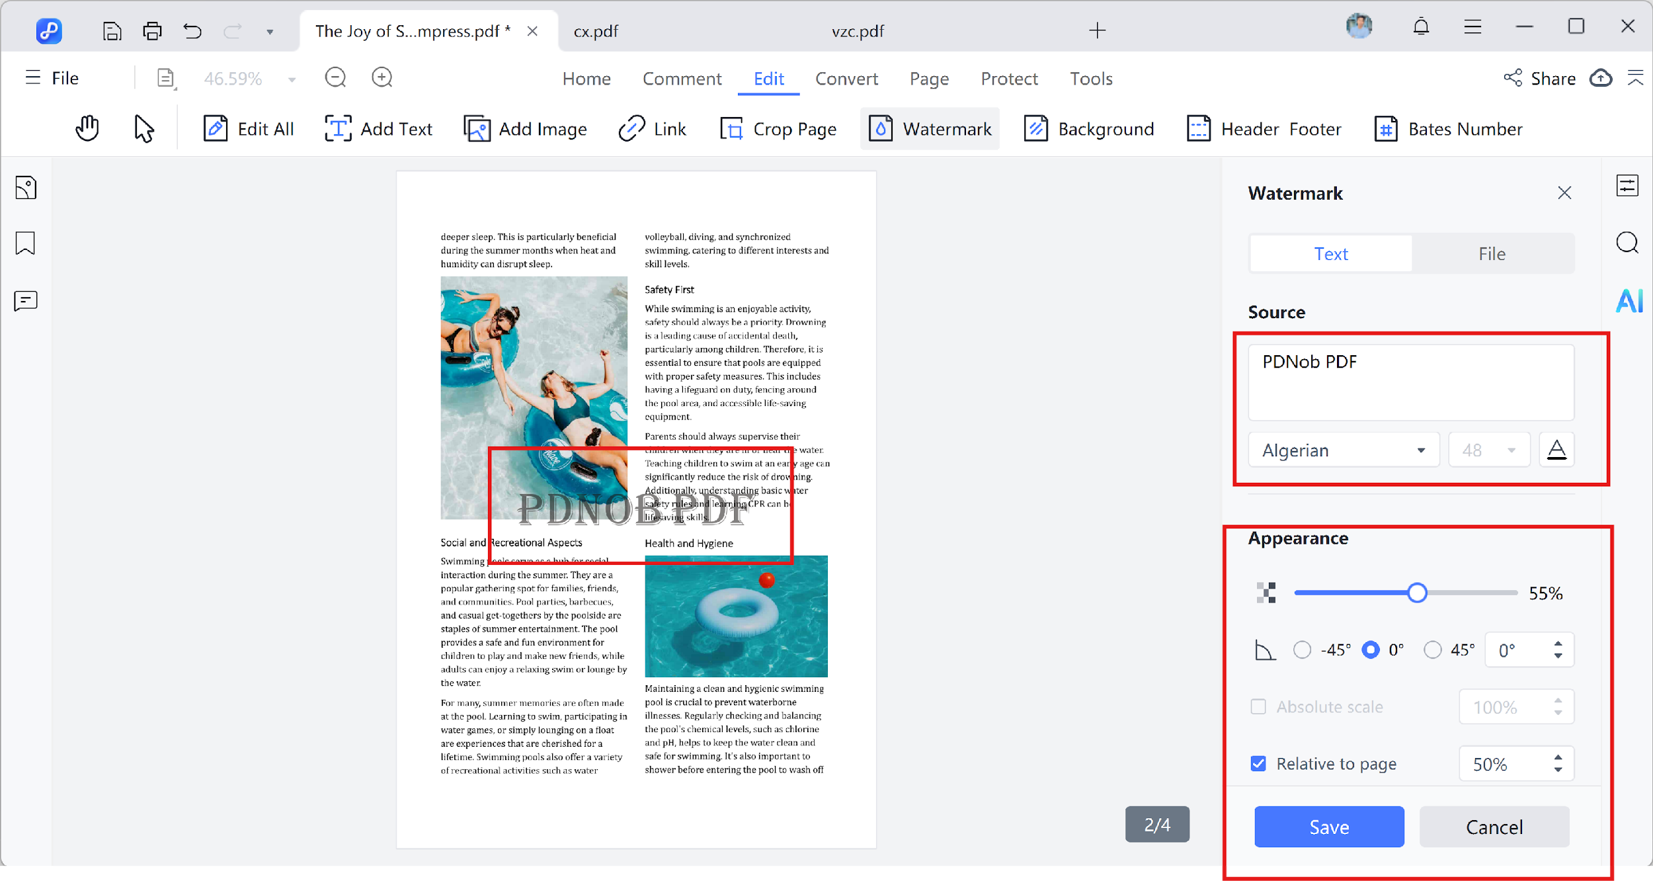Open the Algerian font dropdown
Viewport: 1653px width, 881px height.
point(1343,449)
